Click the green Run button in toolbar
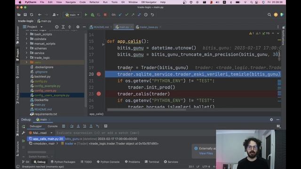This screenshot has width=301, height=169. click(86, 15)
